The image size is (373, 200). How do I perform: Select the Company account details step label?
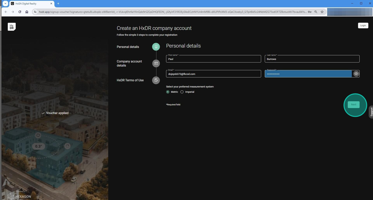click(x=129, y=64)
